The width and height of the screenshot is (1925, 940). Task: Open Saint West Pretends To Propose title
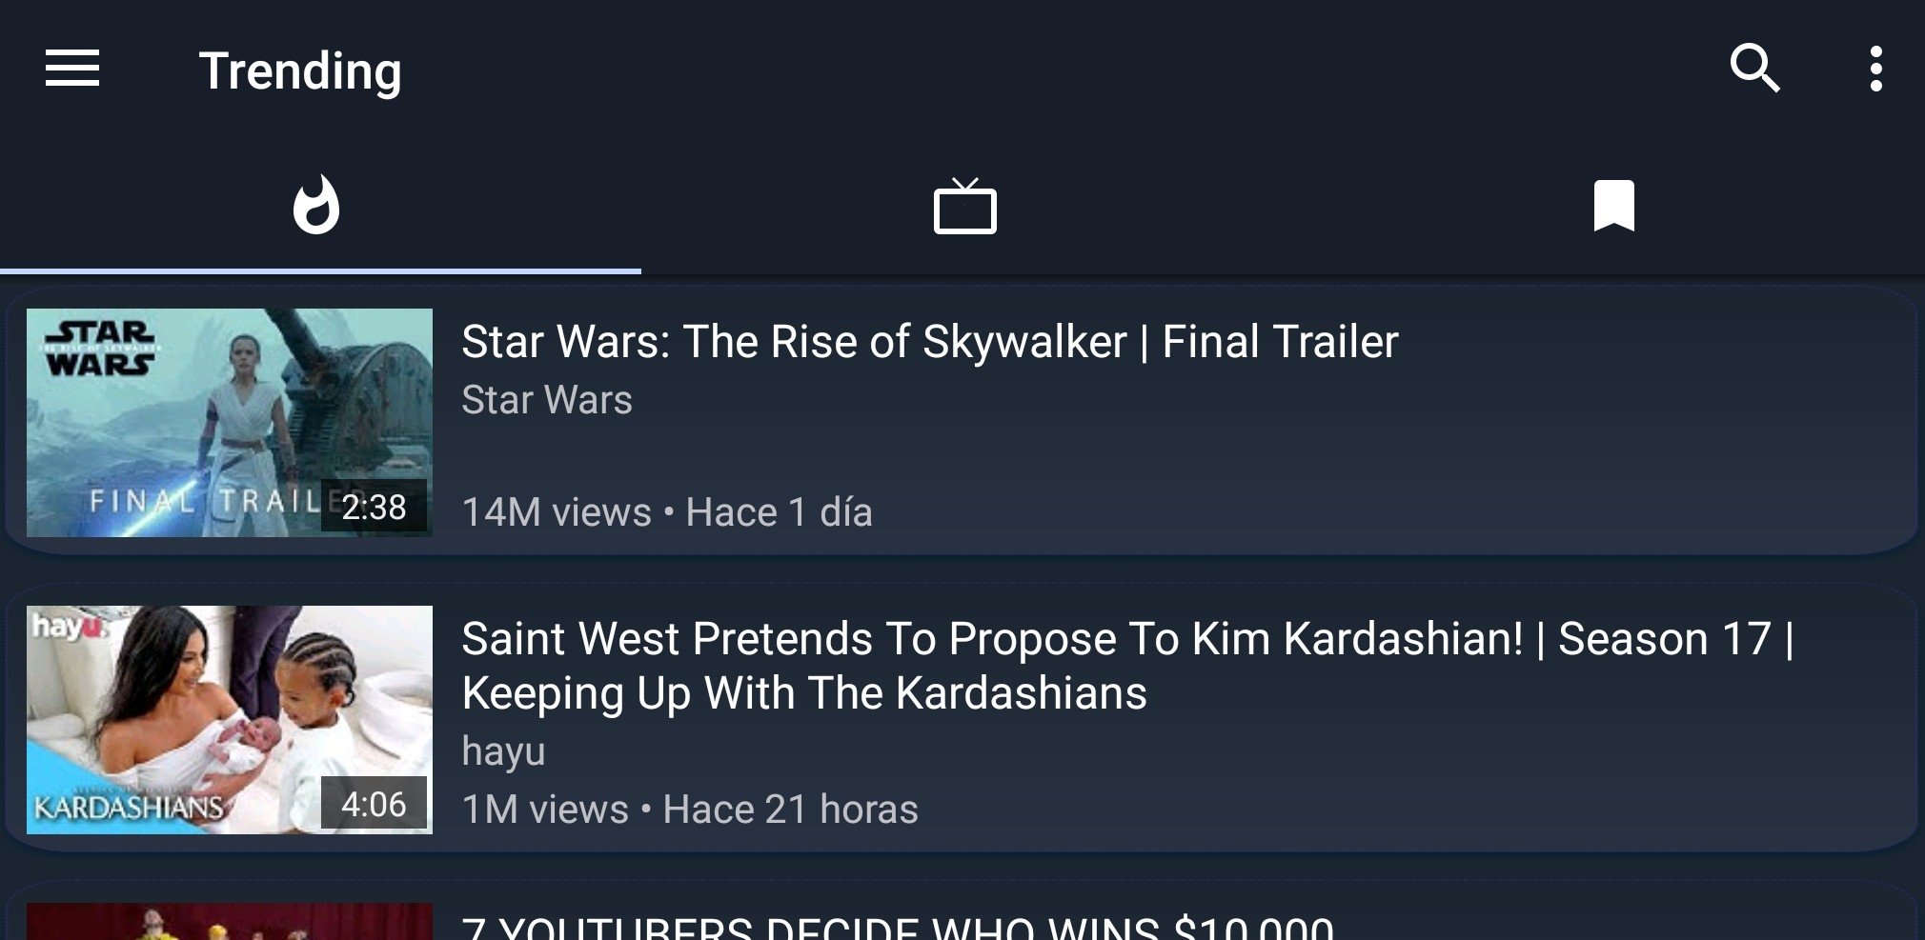pos(1128,666)
